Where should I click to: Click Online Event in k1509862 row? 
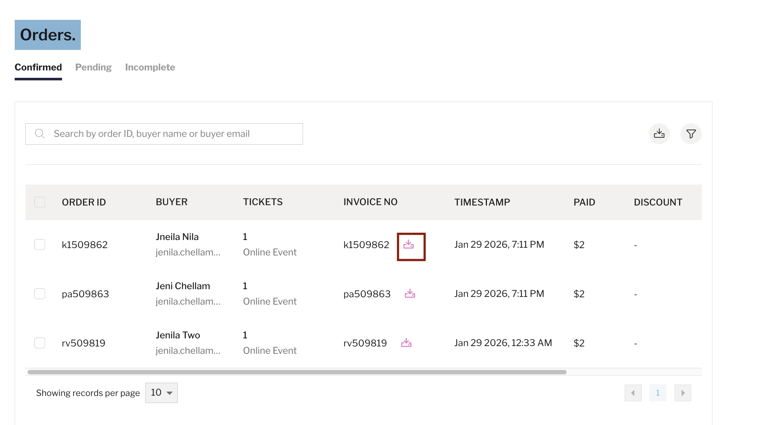270,252
